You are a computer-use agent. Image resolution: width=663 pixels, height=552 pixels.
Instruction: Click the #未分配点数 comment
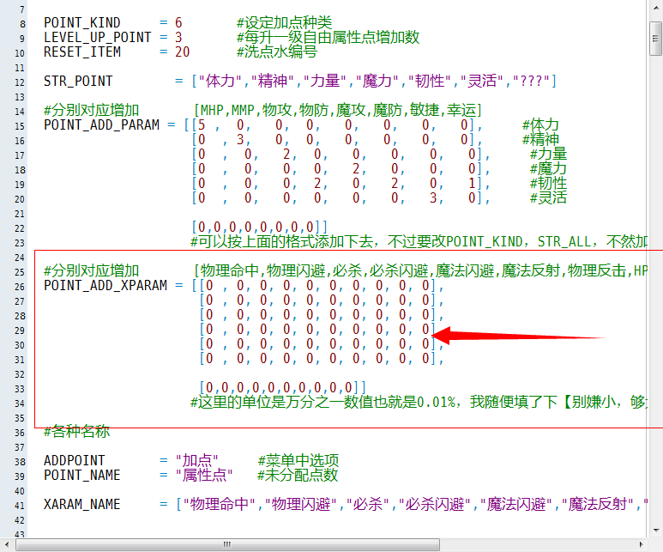click(298, 476)
